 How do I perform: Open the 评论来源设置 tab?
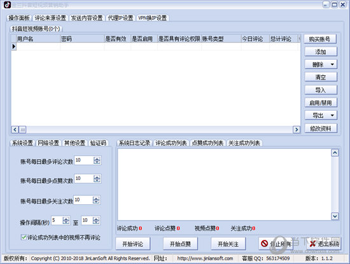tap(50, 18)
